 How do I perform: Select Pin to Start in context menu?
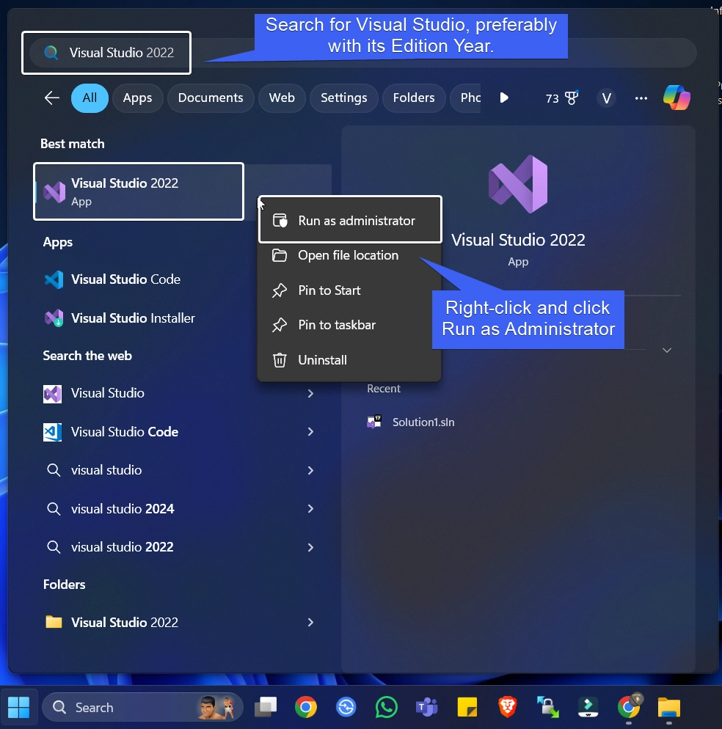click(349, 290)
